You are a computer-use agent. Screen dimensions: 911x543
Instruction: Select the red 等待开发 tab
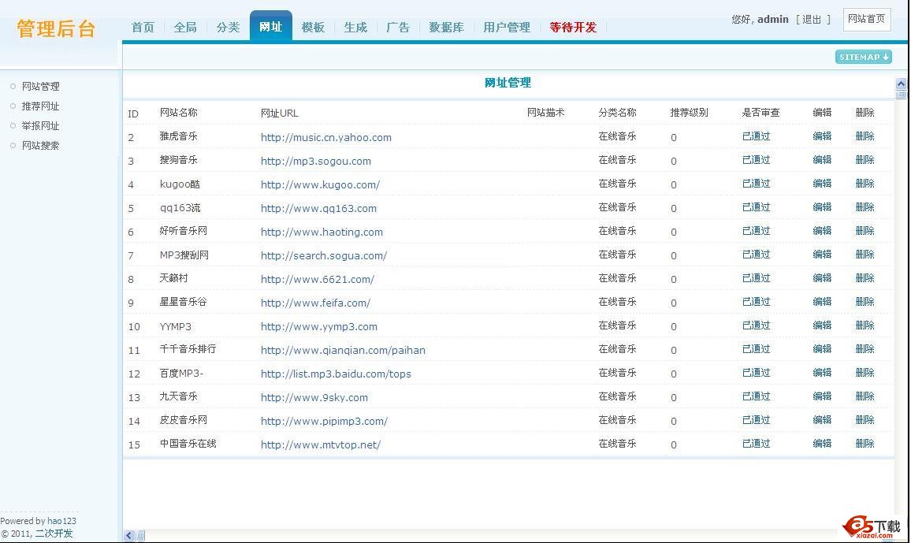click(x=573, y=27)
